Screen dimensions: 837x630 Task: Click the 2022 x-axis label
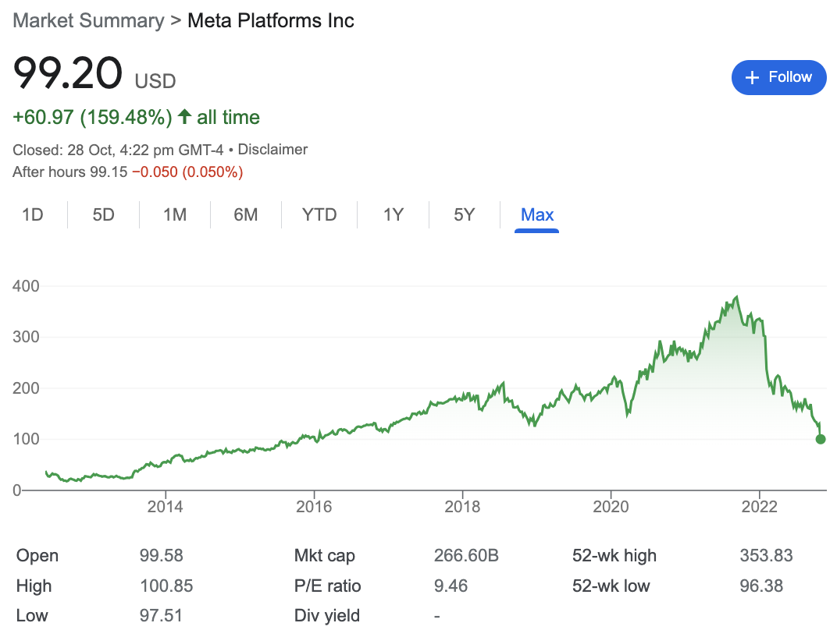click(x=759, y=506)
